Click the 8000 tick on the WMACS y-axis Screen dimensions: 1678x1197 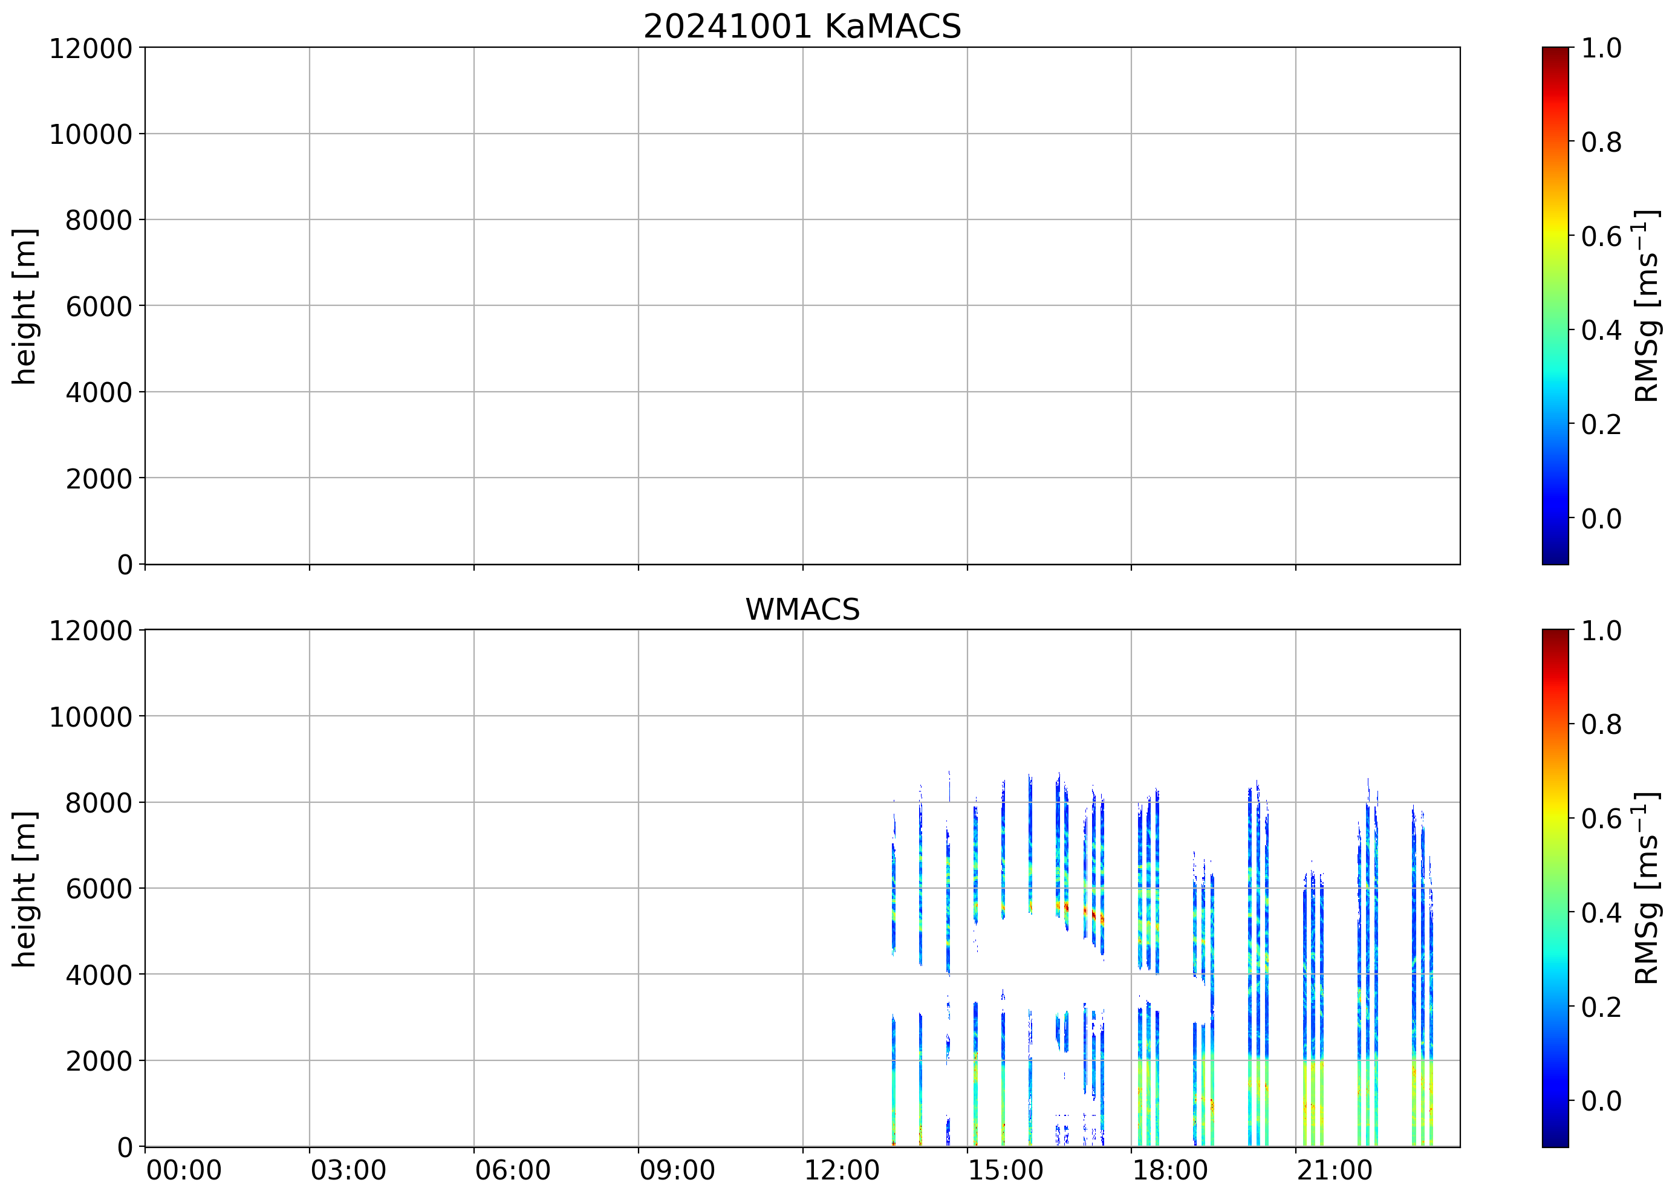click(x=98, y=803)
